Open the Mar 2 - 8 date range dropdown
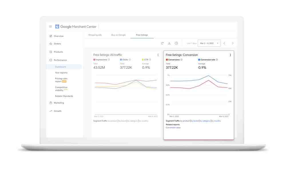The image size is (286, 173). pyautogui.click(x=209, y=43)
